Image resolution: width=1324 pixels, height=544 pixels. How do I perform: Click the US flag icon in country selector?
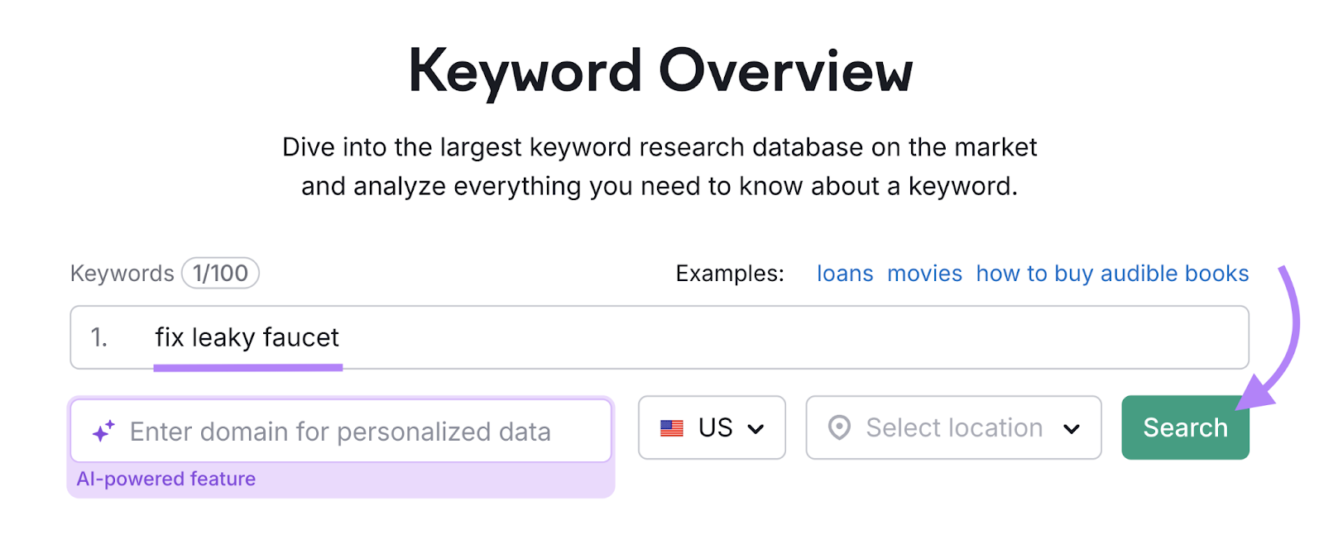(672, 427)
